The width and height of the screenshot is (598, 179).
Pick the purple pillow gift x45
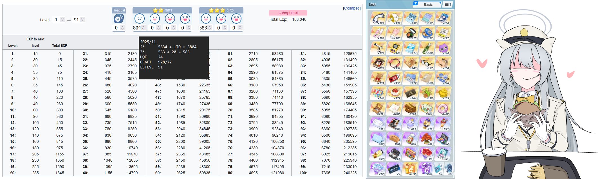(378, 124)
